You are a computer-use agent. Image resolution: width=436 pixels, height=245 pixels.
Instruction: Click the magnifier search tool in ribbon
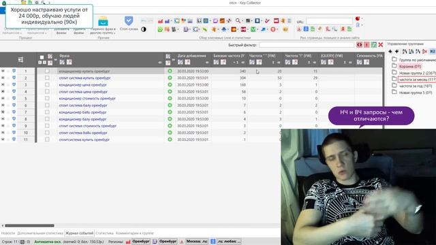point(238,21)
